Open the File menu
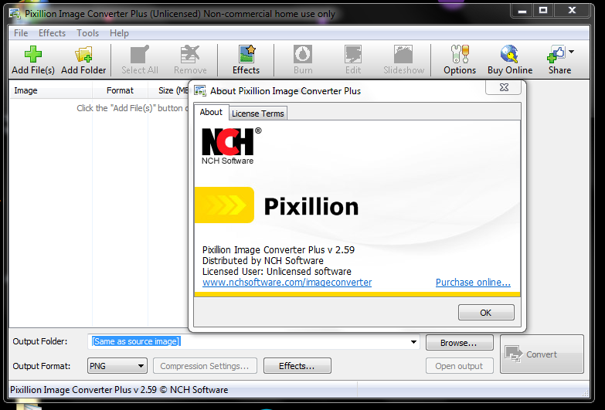The height and width of the screenshot is (410, 605). coord(21,33)
